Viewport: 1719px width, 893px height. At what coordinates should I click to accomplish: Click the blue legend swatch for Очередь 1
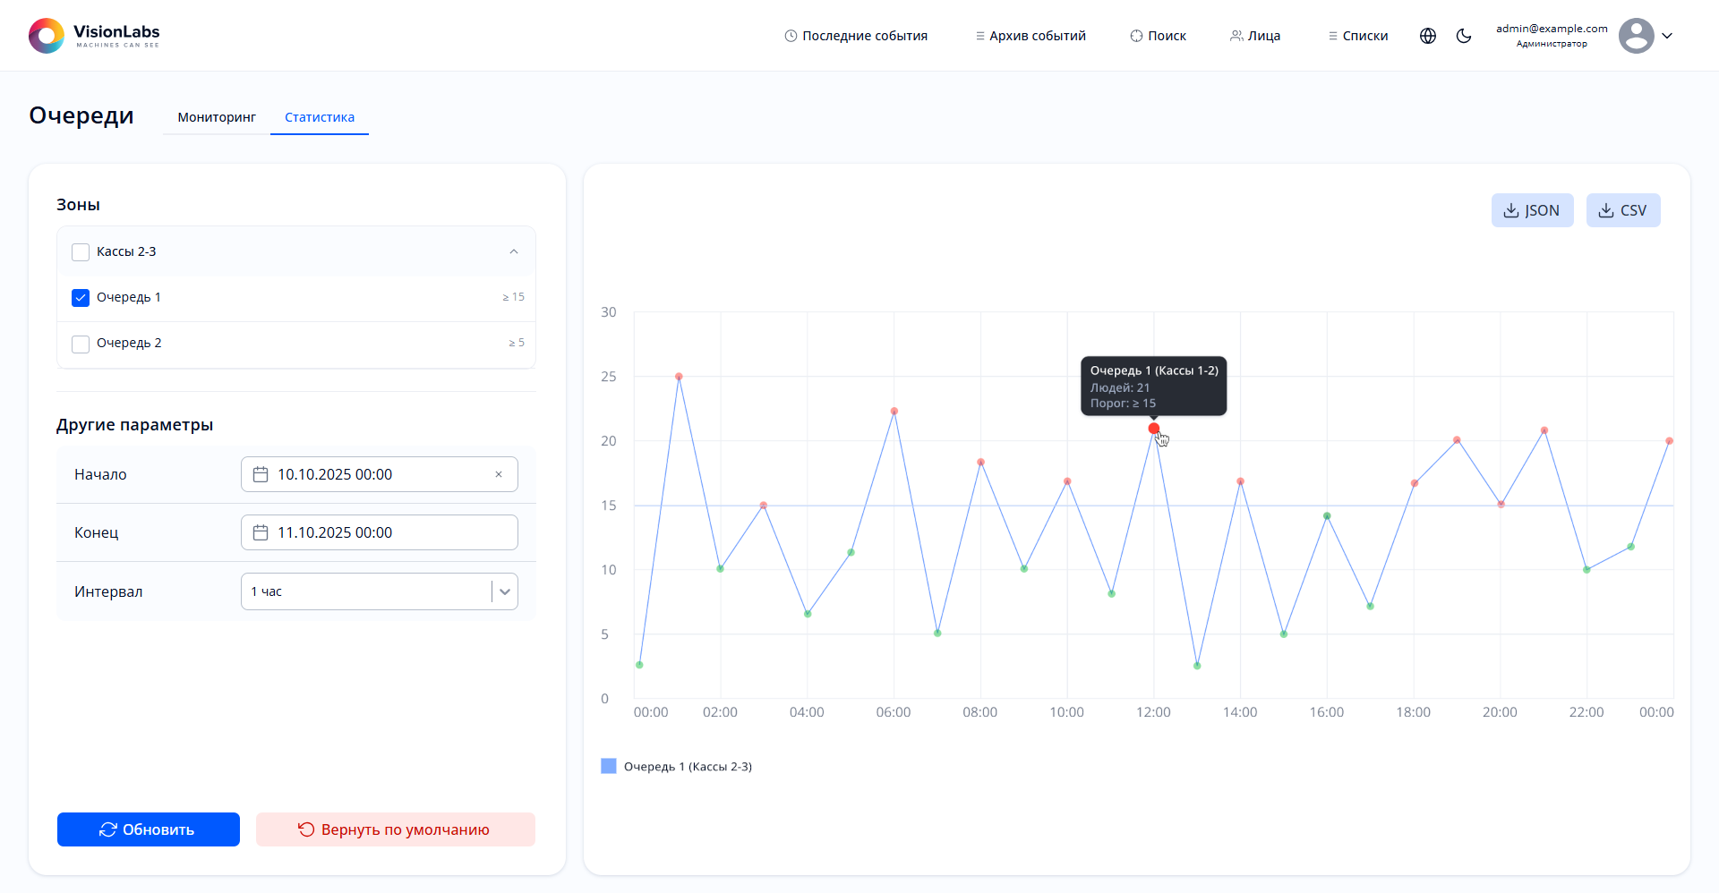(x=609, y=766)
